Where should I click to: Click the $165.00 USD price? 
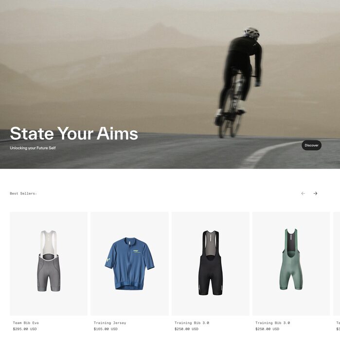tap(106, 329)
